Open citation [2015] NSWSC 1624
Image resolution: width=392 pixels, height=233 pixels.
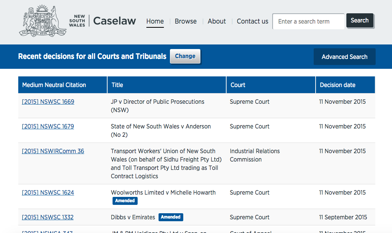coord(48,193)
